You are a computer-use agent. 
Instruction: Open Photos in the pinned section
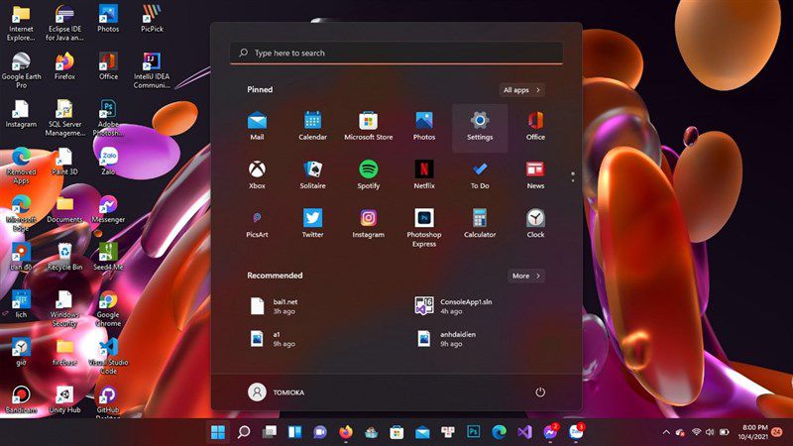coord(424,127)
